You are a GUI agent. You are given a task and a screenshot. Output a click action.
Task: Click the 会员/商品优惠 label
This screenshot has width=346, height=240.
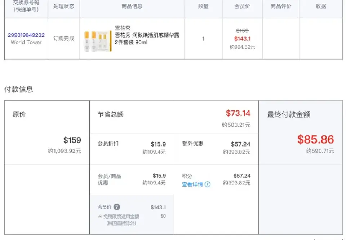(x=110, y=179)
